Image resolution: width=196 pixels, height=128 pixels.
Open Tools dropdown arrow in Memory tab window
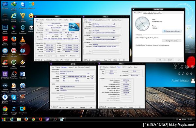click(125, 107)
